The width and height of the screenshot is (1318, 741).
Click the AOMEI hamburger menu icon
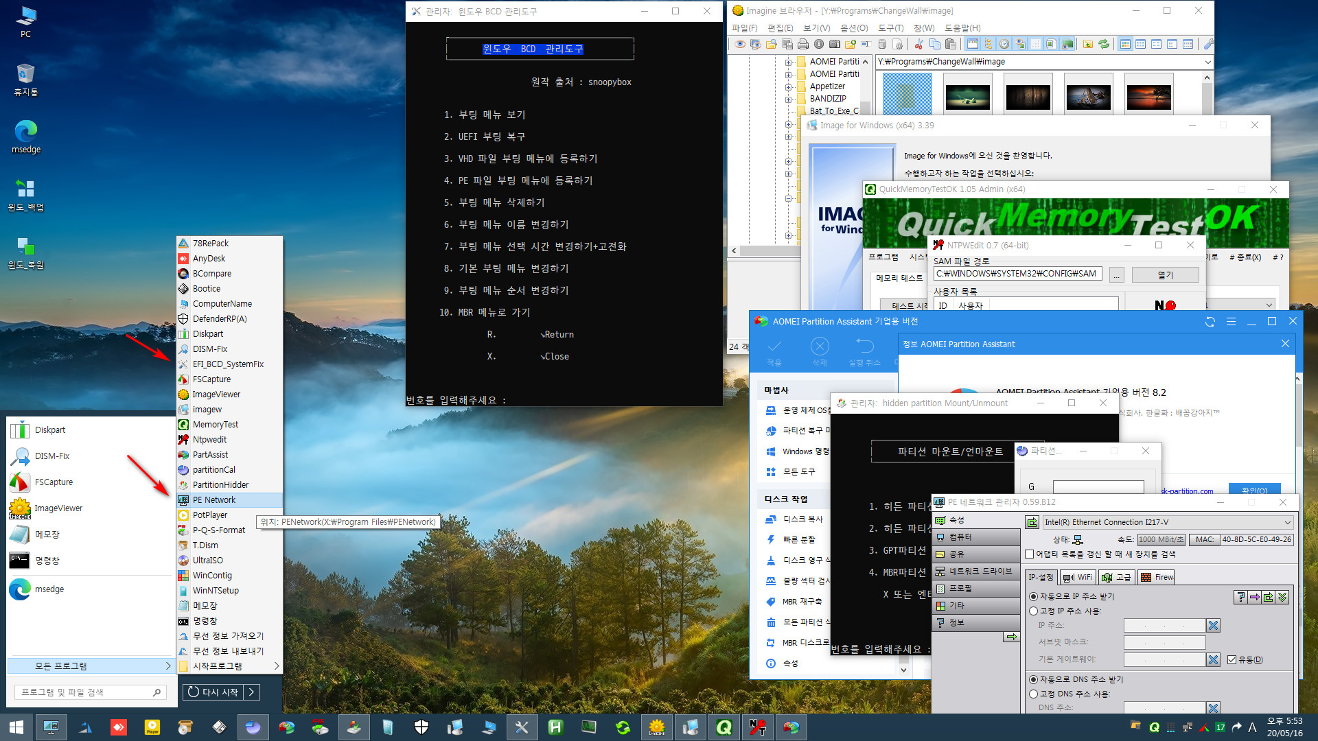click(x=1231, y=321)
